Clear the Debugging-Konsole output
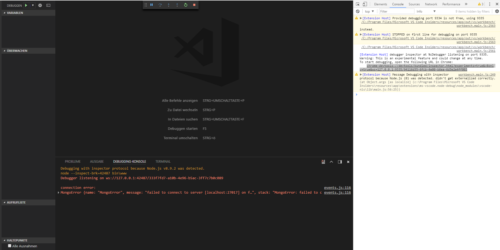Image resolution: width=500 pixels, height=250 pixels. [x=323, y=162]
